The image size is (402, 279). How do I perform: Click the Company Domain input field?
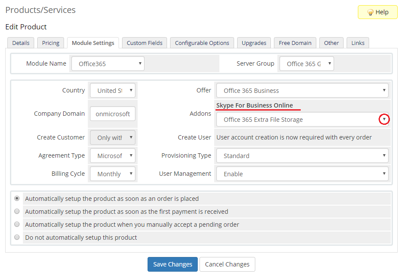tap(113, 114)
